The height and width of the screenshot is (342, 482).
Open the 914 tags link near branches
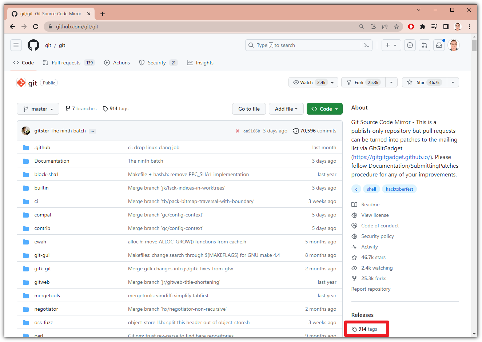click(116, 108)
